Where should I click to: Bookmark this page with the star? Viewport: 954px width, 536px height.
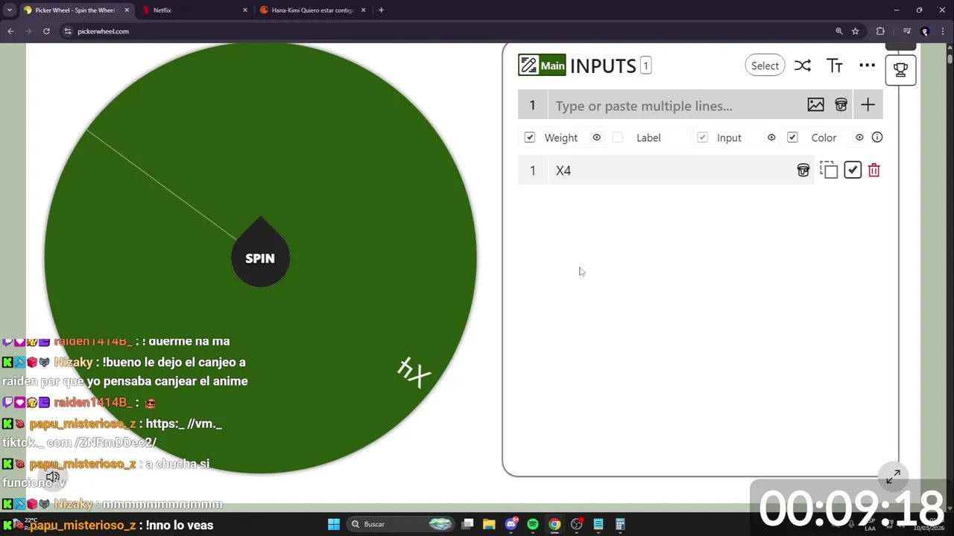[x=855, y=31]
